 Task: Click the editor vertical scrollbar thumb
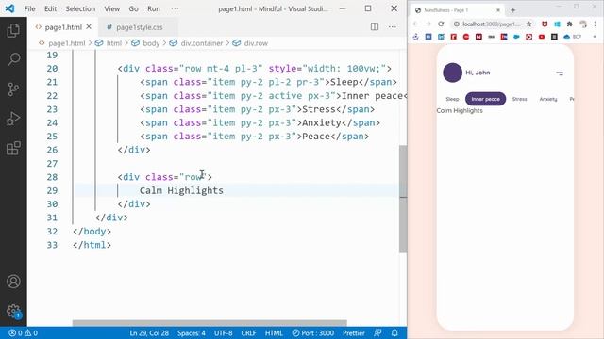pos(403,199)
